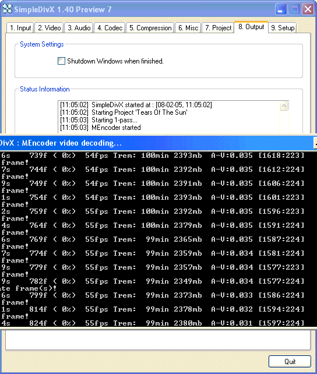Click the Quit button
Screen dimensions: 317x374
pos(290,362)
